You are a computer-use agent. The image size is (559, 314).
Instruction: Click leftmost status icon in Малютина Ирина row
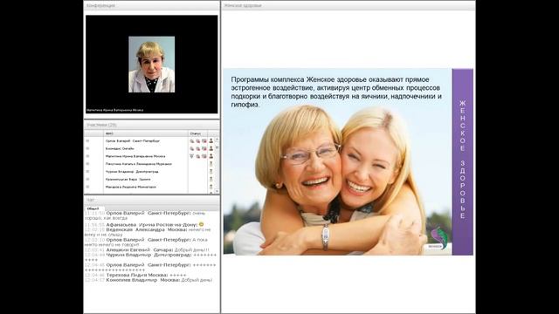point(192,156)
